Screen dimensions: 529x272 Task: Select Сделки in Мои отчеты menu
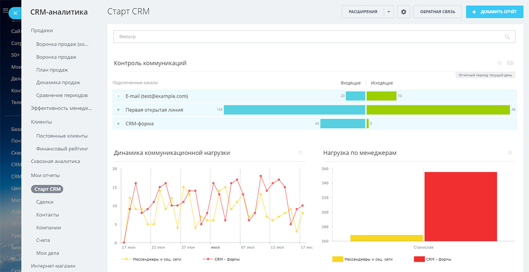pos(45,202)
